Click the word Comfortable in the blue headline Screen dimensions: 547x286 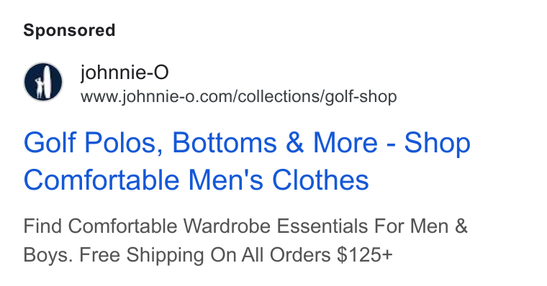coord(101,180)
